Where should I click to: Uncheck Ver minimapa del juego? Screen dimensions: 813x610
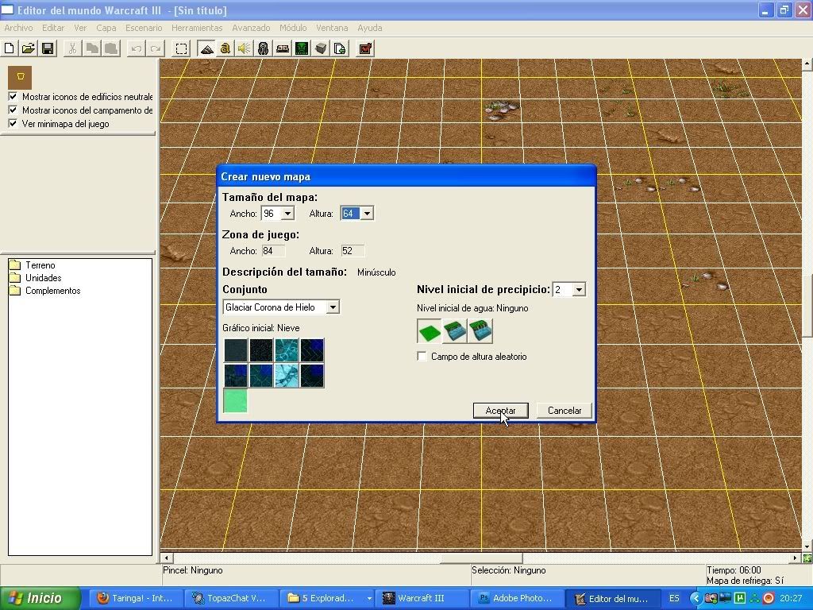click(13, 123)
